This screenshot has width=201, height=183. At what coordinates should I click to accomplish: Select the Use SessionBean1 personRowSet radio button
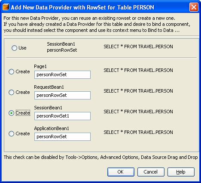[14, 48]
